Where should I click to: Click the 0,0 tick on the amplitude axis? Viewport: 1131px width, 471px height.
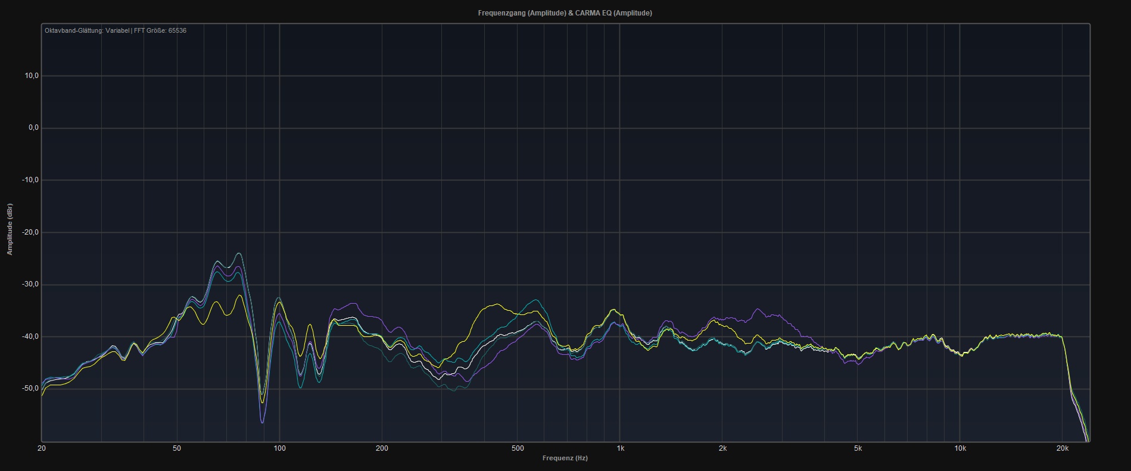pyautogui.click(x=32, y=128)
